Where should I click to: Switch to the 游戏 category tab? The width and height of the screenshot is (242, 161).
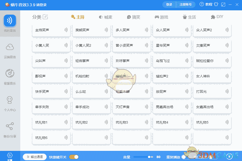(x=162, y=17)
